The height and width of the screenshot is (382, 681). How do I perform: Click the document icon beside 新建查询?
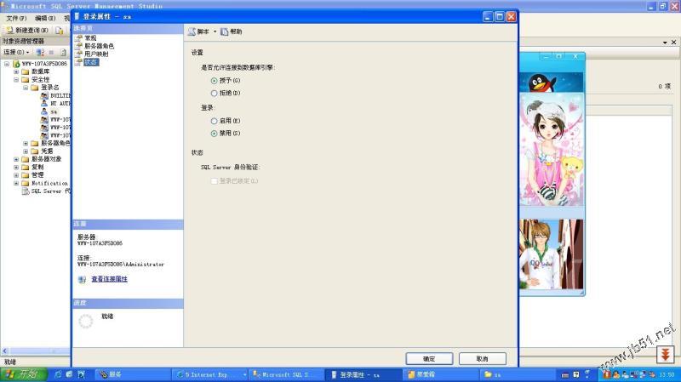[x=59, y=31]
